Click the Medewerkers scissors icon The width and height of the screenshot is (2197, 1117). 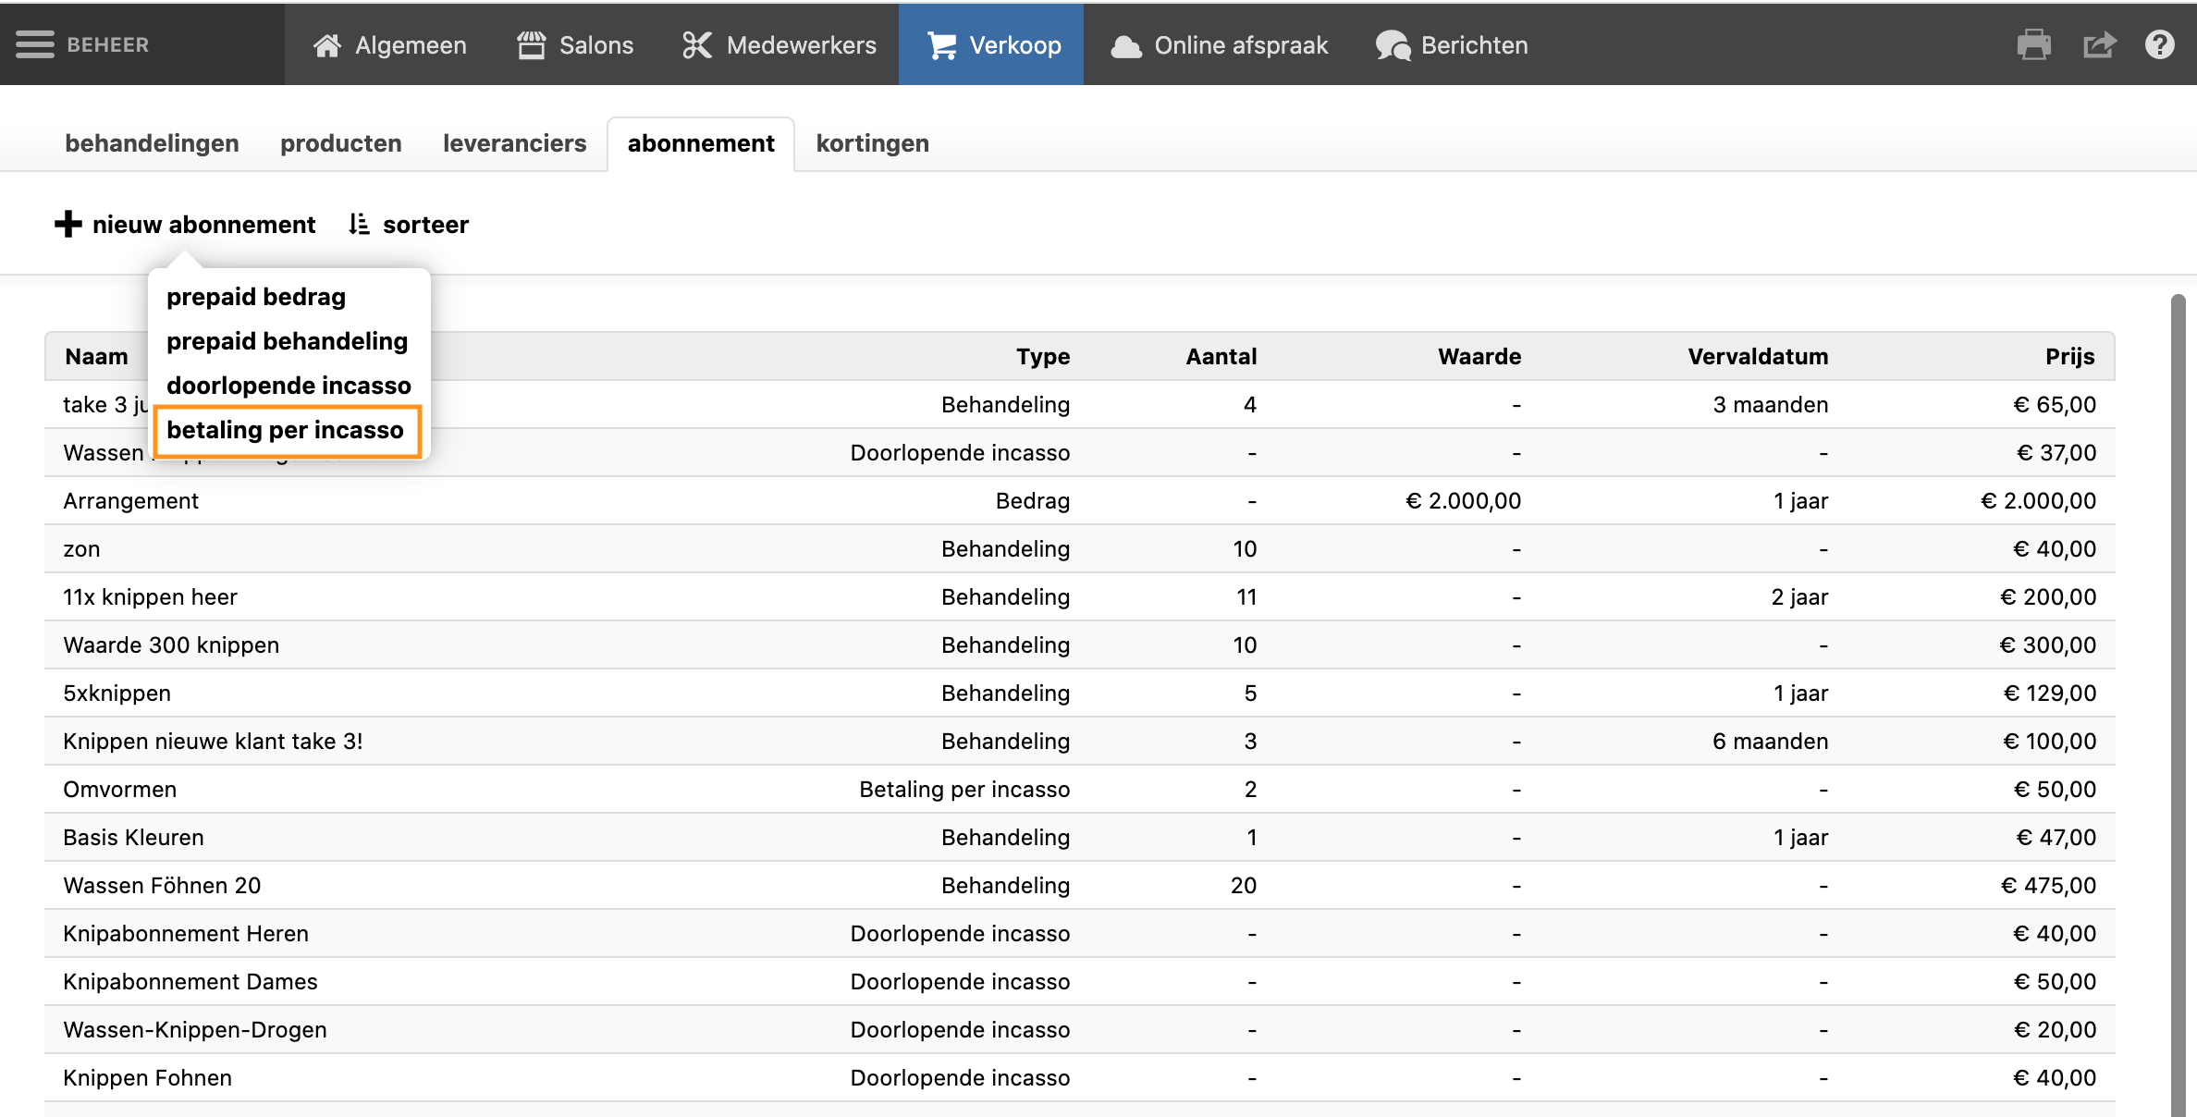pos(697,45)
